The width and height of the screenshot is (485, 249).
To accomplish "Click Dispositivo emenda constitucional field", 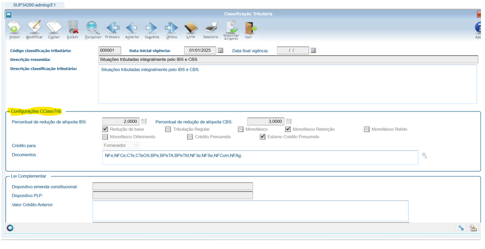I will pos(173,187).
